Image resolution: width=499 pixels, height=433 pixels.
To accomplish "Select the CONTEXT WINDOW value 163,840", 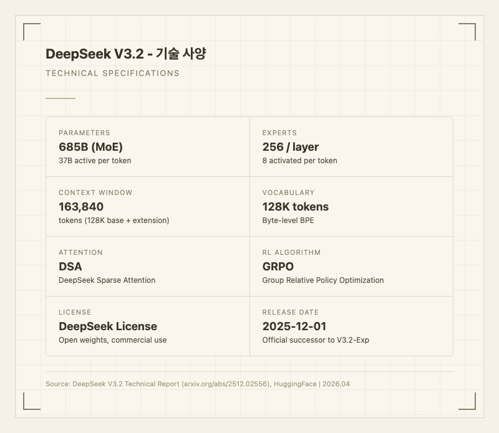I will tap(80, 207).
